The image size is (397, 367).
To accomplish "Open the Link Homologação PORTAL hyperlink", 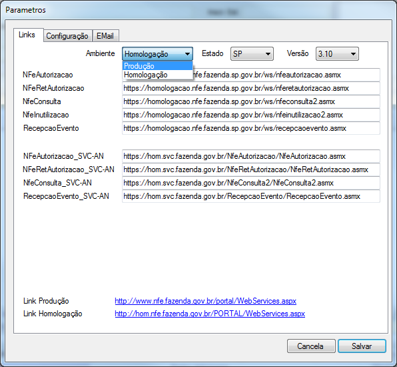I will (x=210, y=314).
